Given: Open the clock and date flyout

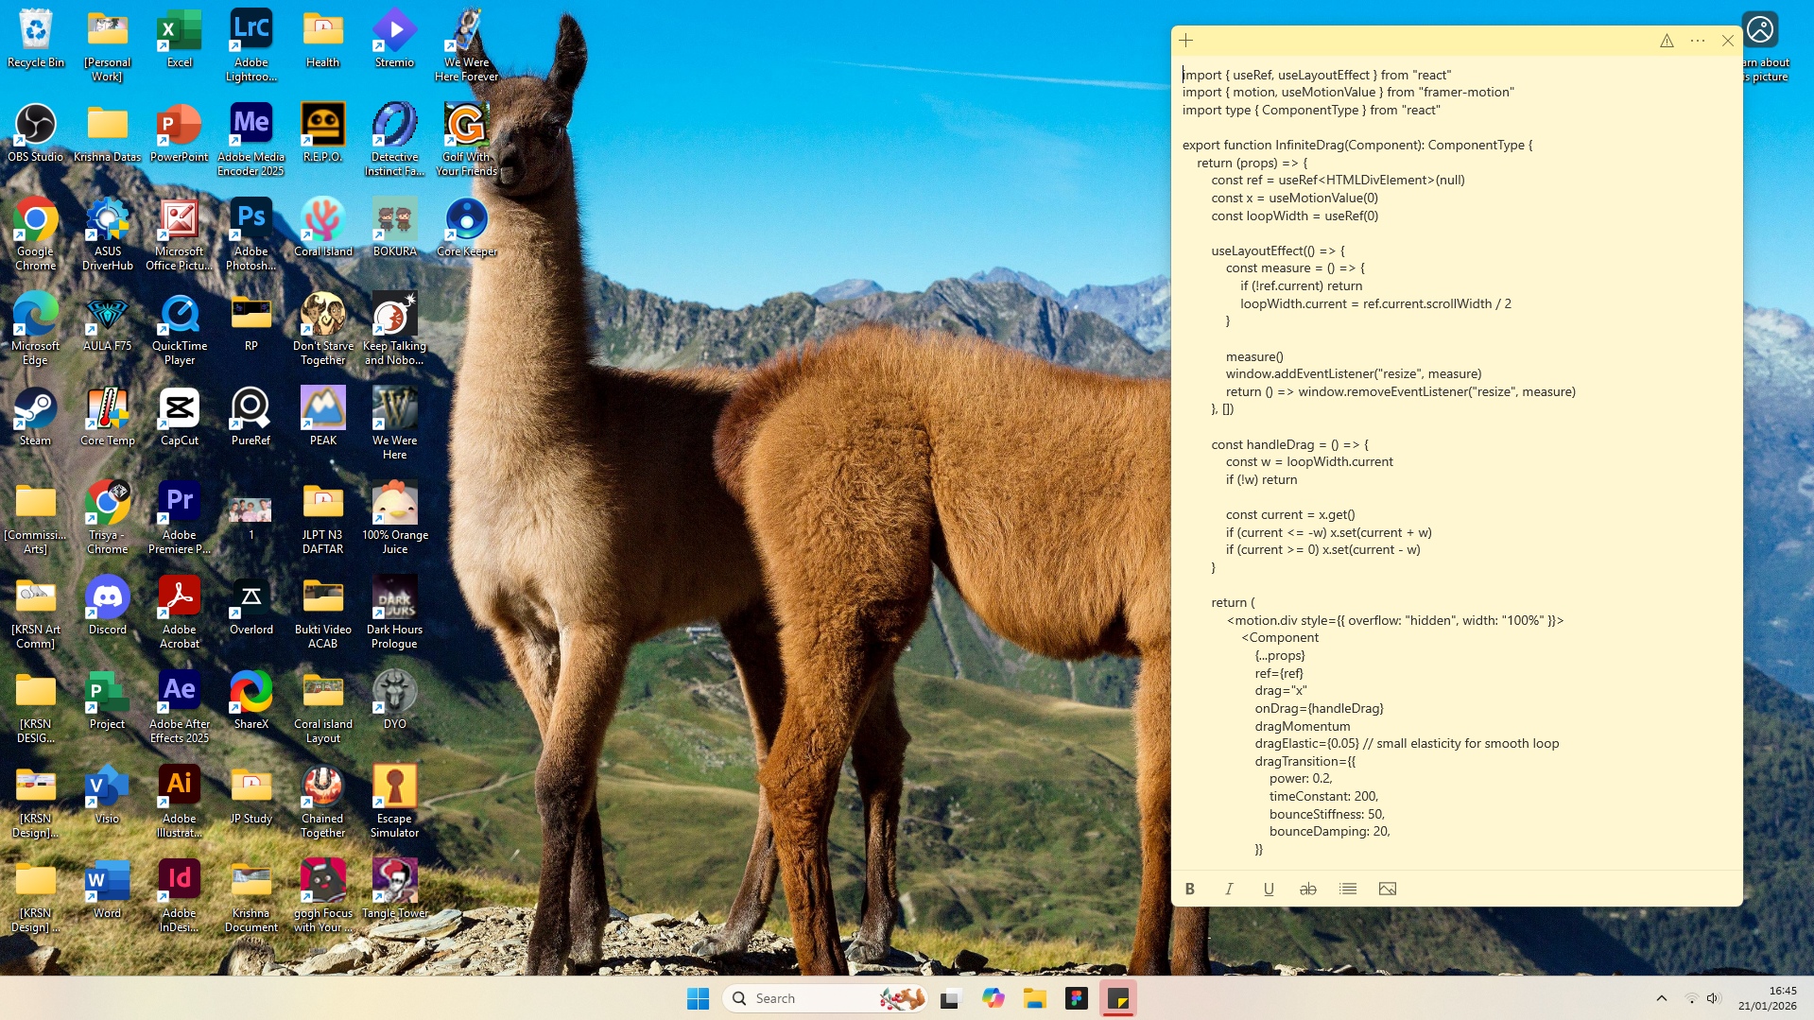Looking at the screenshot, I should point(1767,998).
